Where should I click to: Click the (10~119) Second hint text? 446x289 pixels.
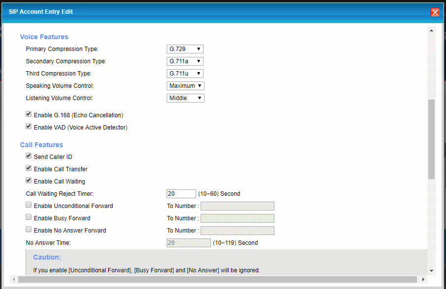tap(235, 243)
